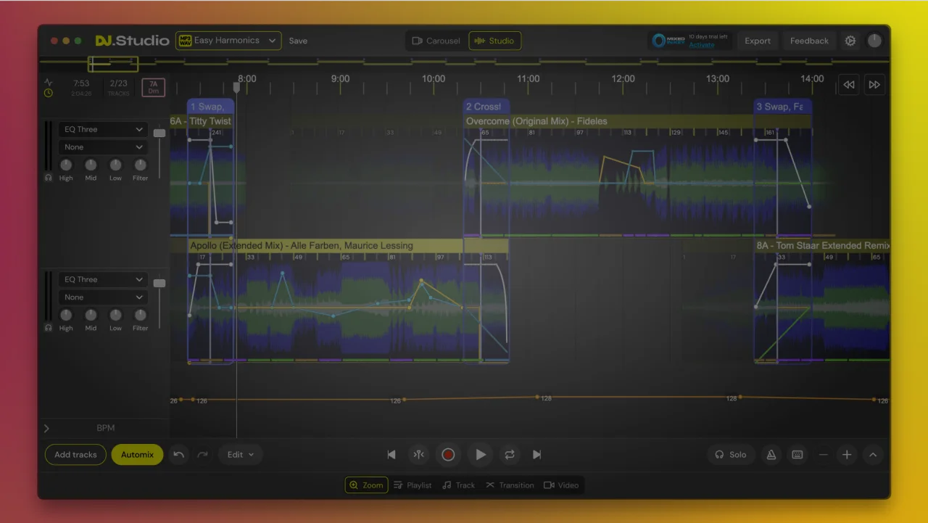Open Easy Harmonics project dropdown

click(x=228, y=41)
